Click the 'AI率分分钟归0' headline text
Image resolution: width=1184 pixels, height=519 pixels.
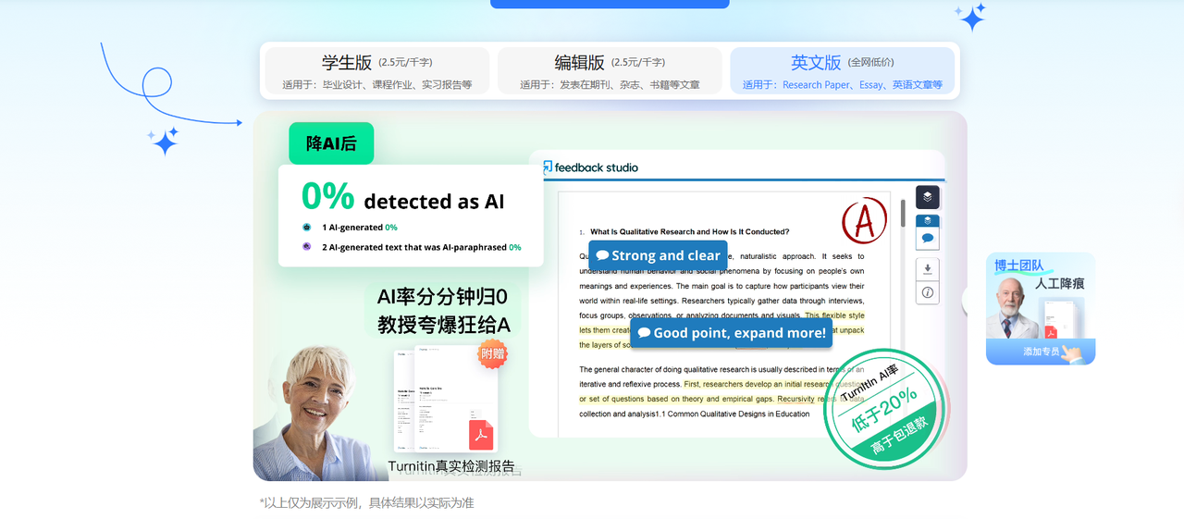(442, 297)
